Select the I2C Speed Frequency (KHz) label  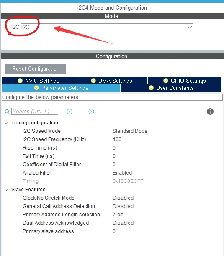(x=54, y=139)
